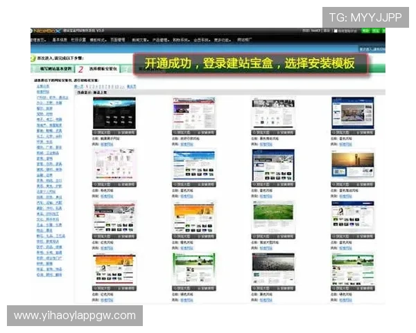Preview large image of the black sky-banner template
Viewport: 416px width, 333px height.
[x=103, y=133]
